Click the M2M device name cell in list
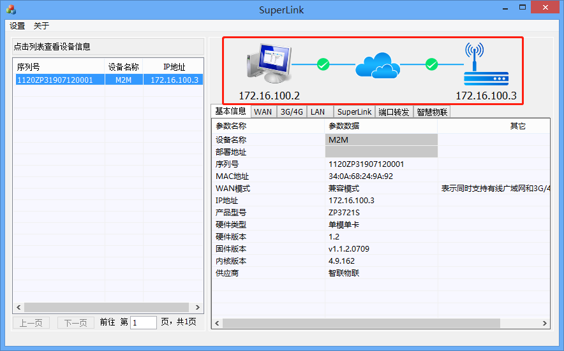Viewport: 564px width, 351px height. (124, 80)
